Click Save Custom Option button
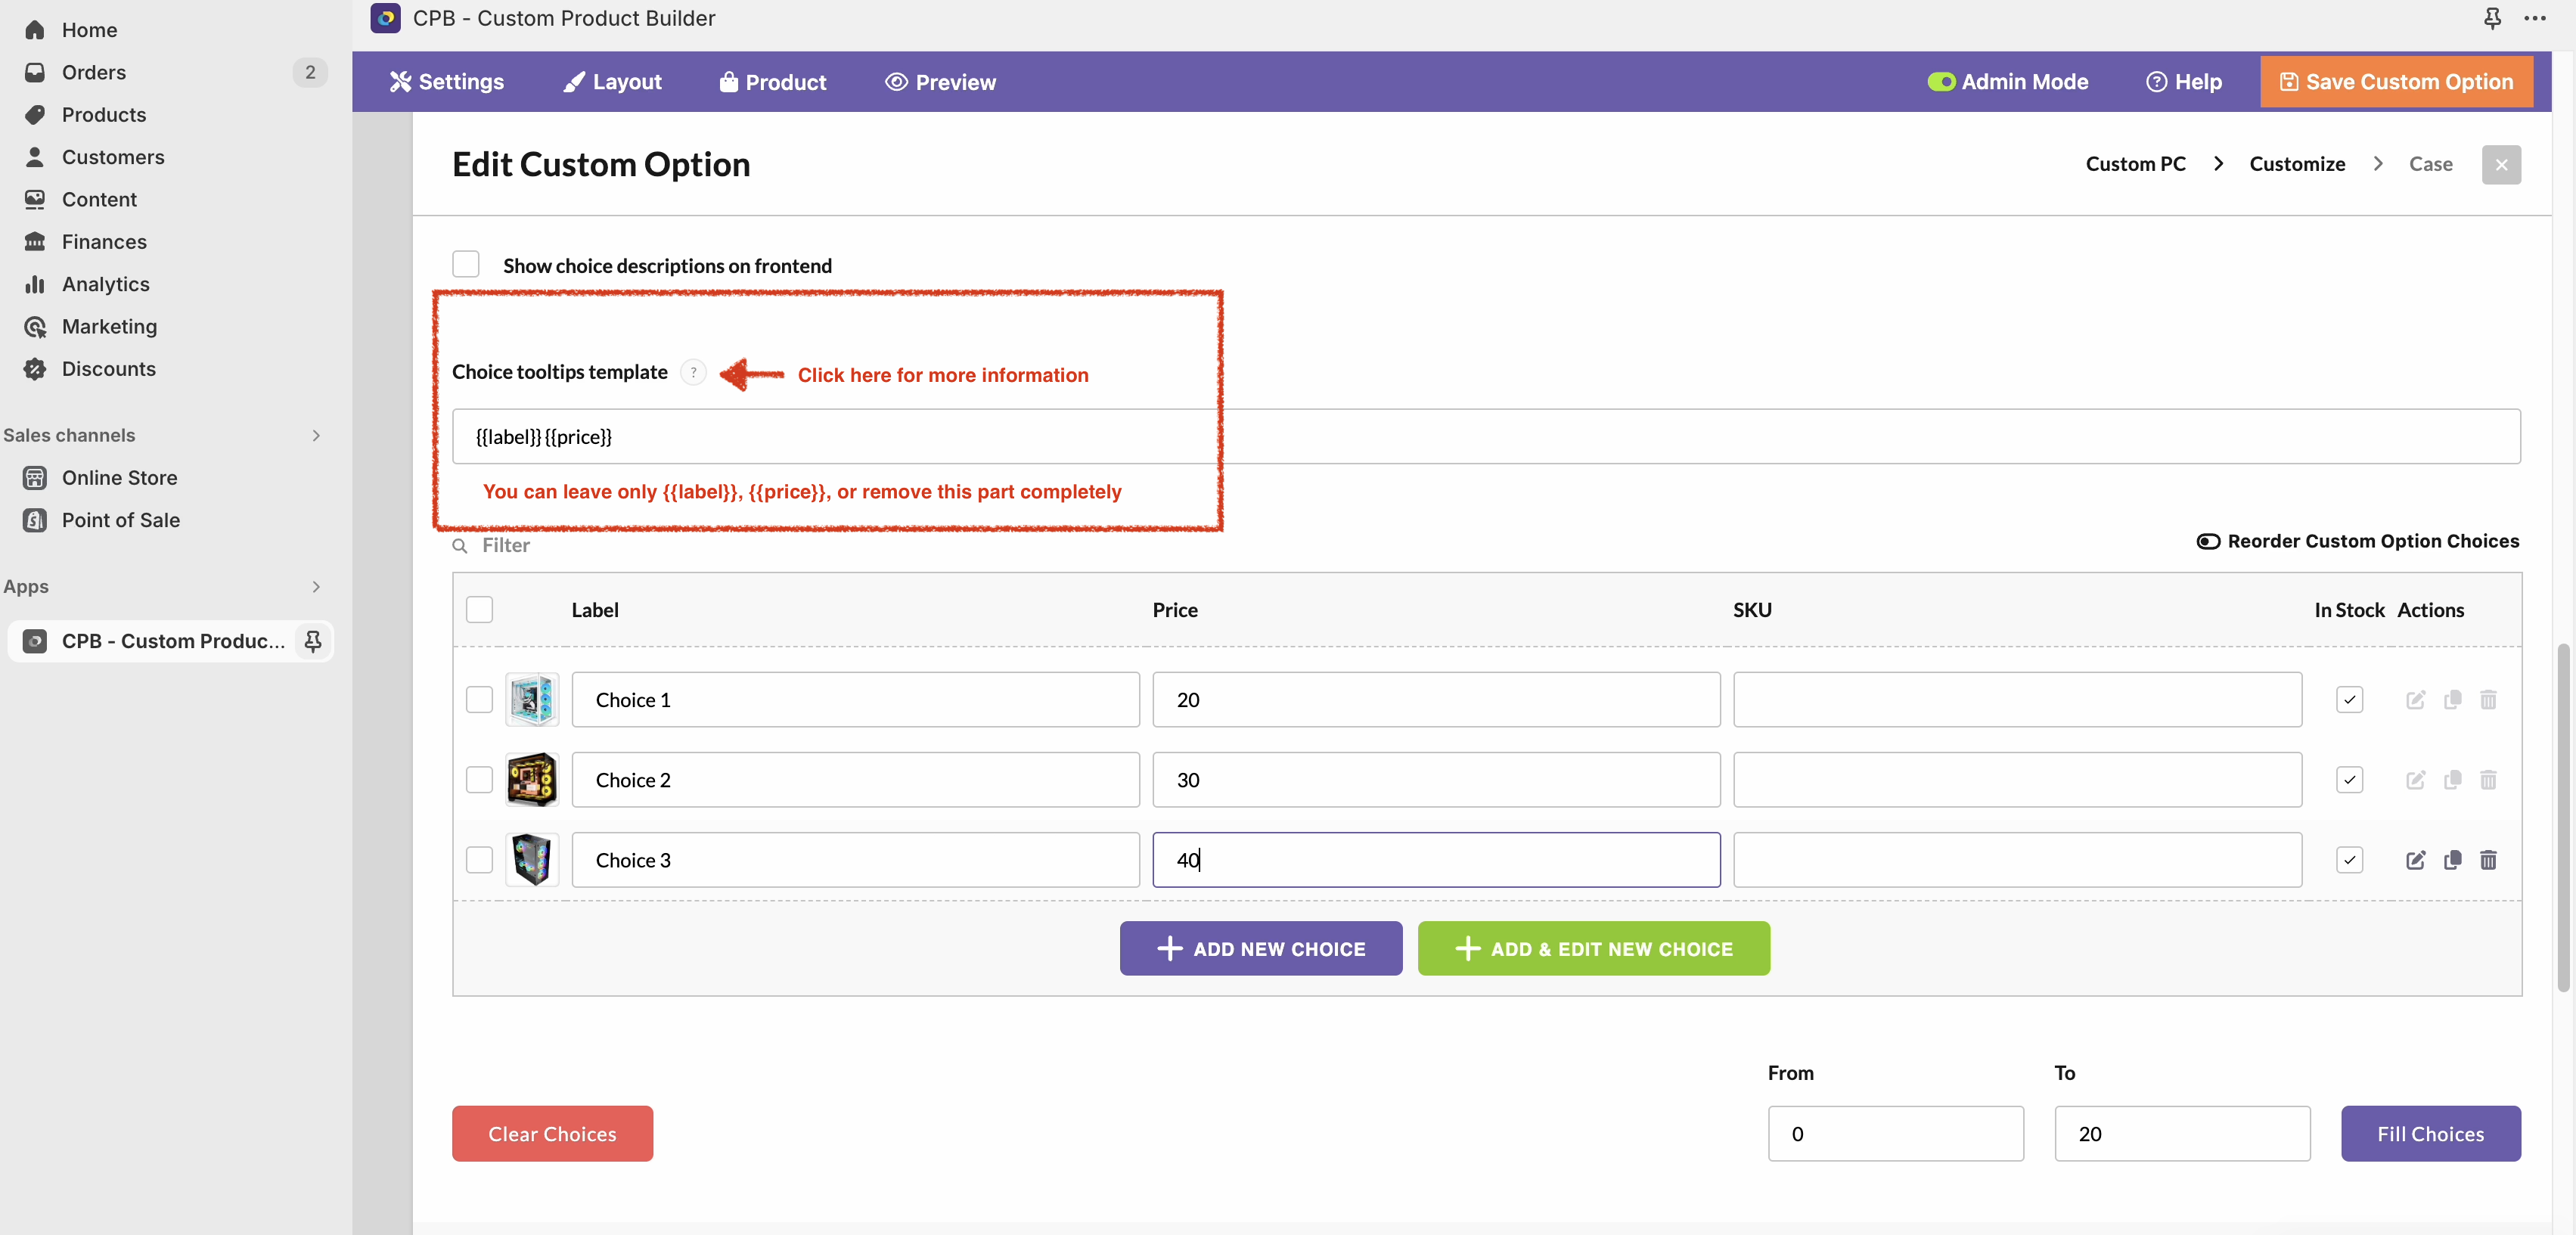This screenshot has width=2576, height=1235. 2396,82
